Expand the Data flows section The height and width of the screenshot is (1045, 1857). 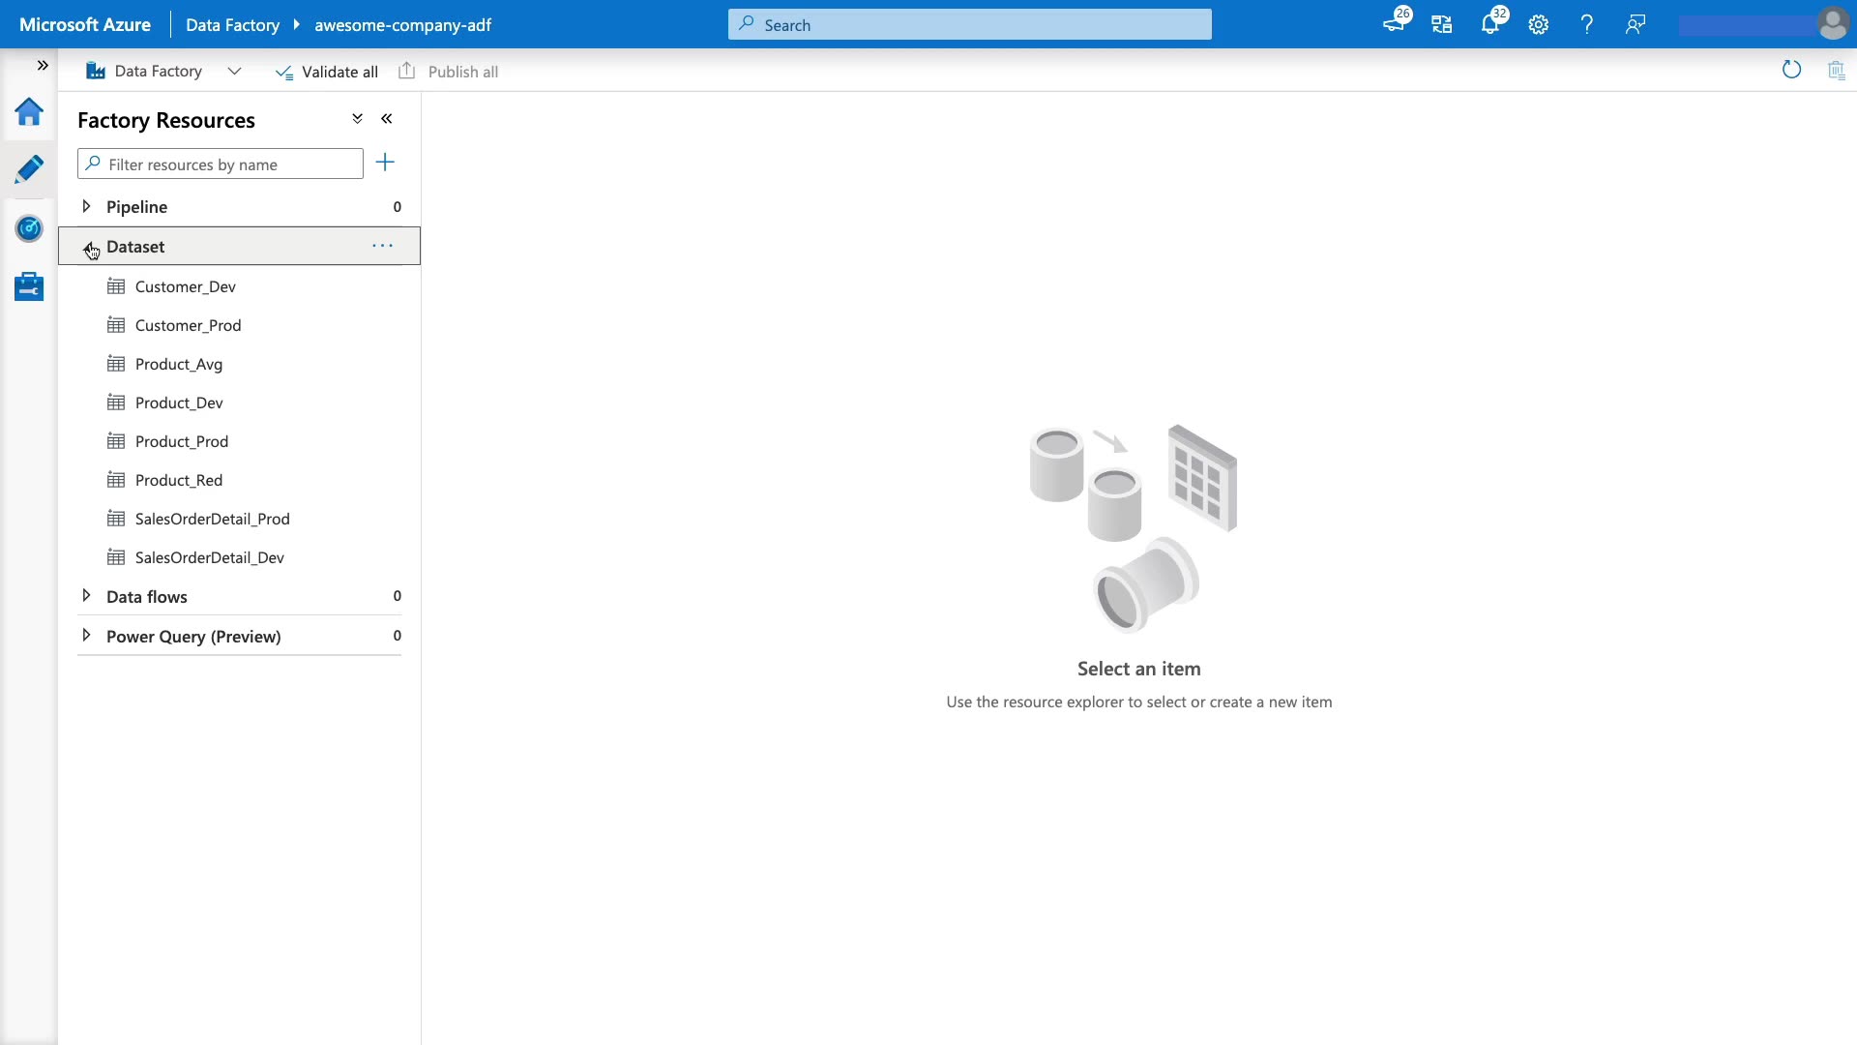[x=86, y=596]
